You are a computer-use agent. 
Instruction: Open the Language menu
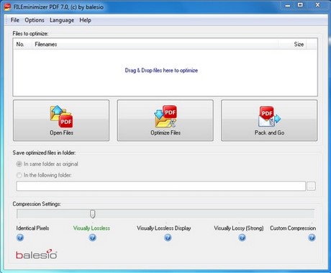[62, 20]
